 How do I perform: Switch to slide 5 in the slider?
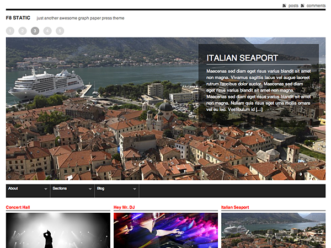[x=60, y=31]
